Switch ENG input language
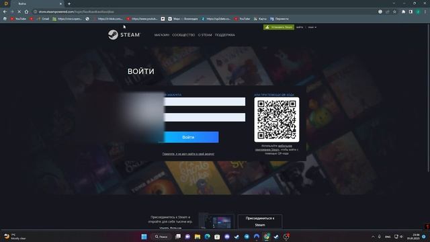 point(388,237)
